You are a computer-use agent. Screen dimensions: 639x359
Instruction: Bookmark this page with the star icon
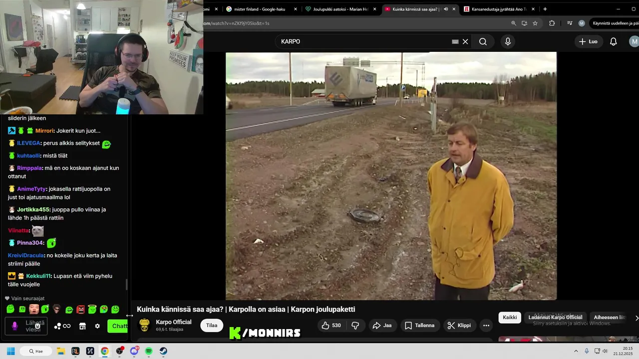tap(535, 23)
